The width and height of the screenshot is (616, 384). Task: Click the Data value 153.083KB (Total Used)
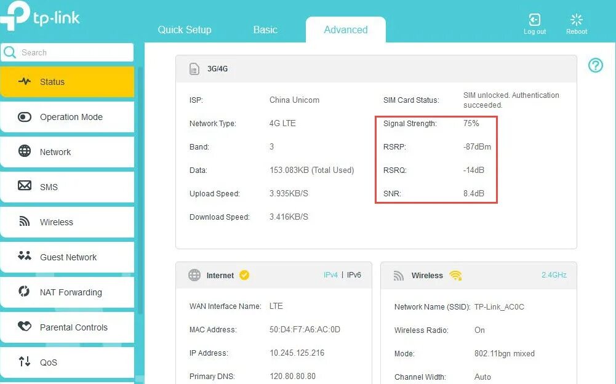tap(311, 170)
